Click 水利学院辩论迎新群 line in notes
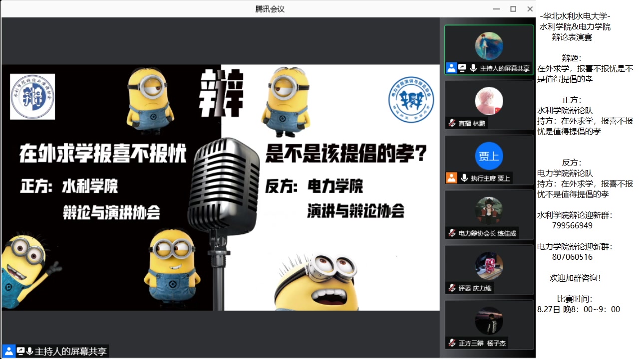Viewport: 639px width, 359px height. pos(575,215)
